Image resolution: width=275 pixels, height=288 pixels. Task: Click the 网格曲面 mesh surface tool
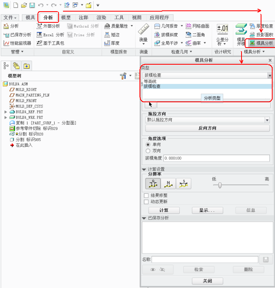pyautogui.click(x=197, y=26)
